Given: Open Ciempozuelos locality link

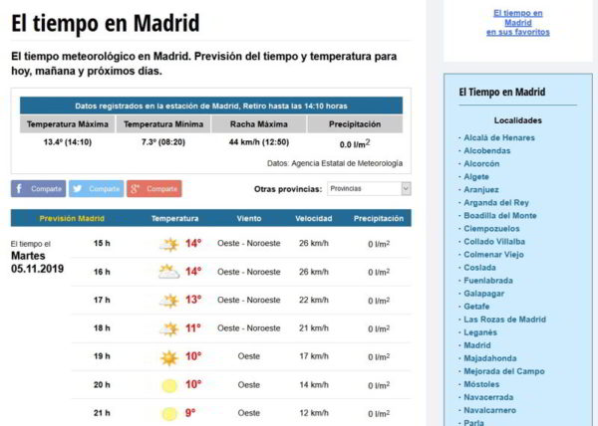Looking at the screenshot, I should click(491, 228).
